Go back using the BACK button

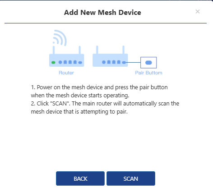80,178
